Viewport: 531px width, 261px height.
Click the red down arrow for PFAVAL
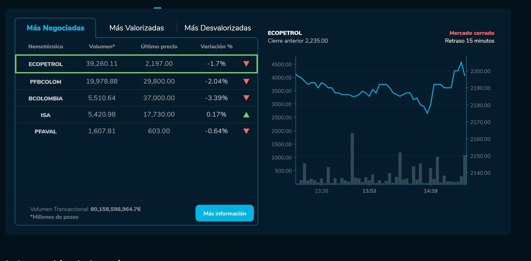(x=246, y=131)
